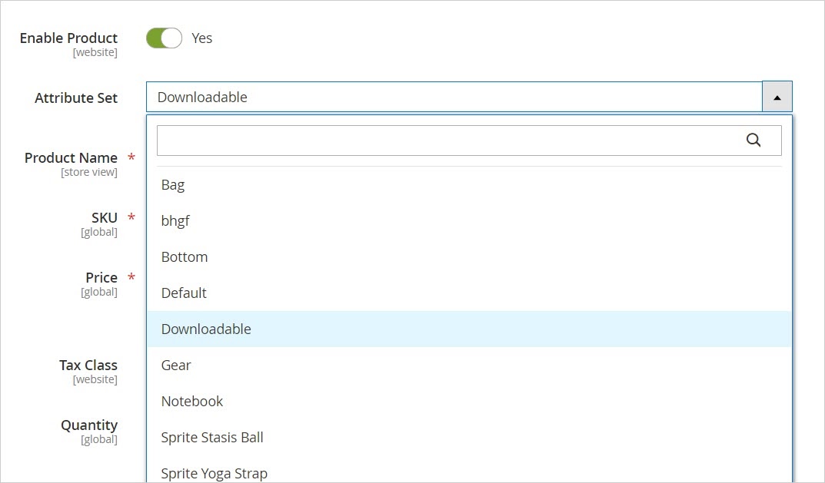Click the magnifier search icon in dropdown
This screenshot has height=483, width=825.
pyautogui.click(x=753, y=140)
